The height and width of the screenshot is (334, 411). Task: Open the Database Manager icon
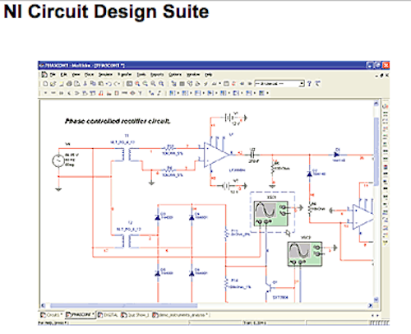coord(190,84)
